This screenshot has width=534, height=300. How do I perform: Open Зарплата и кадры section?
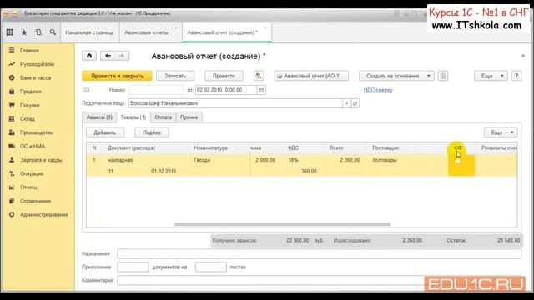coord(41,159)
